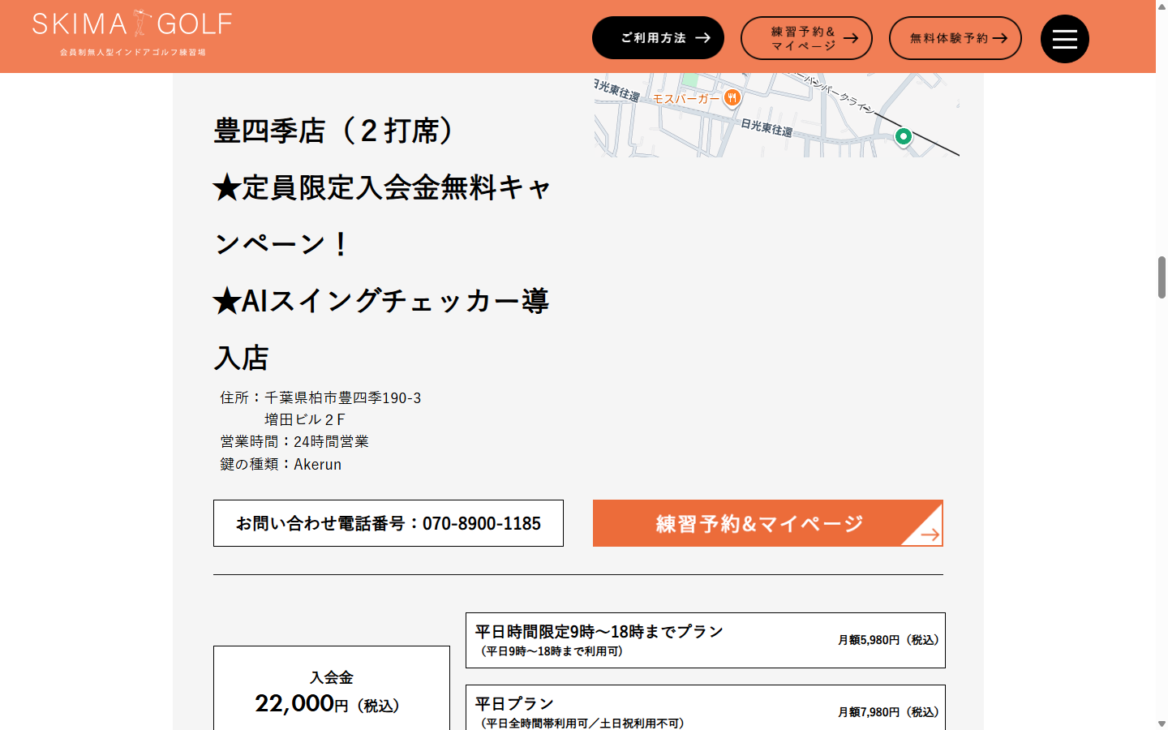The image size is (1168, 730).
Task: Click the green location pin on map
Action: pos(903,136)
